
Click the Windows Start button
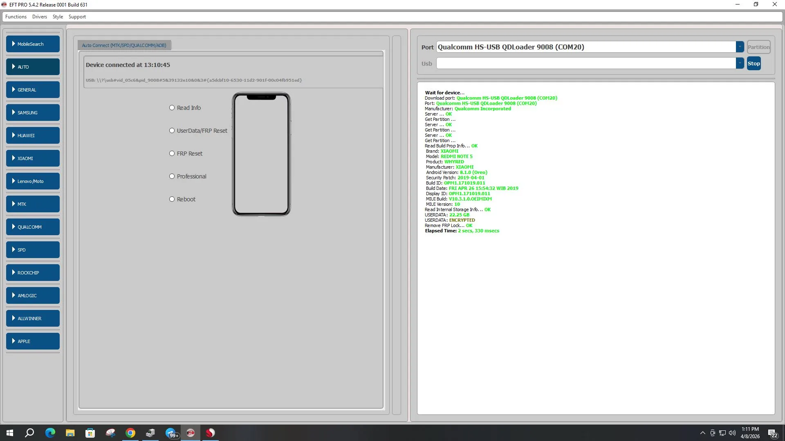(10, 433)
